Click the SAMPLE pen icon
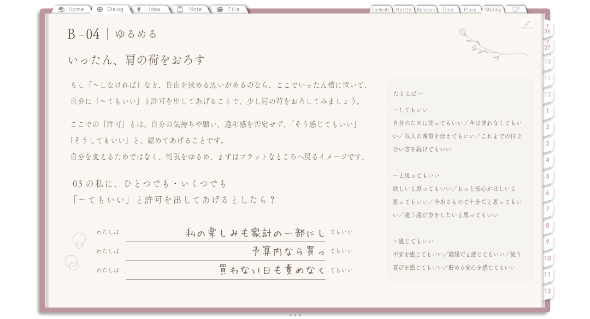Viewport: 590px width, 319px height. point(527,25)
